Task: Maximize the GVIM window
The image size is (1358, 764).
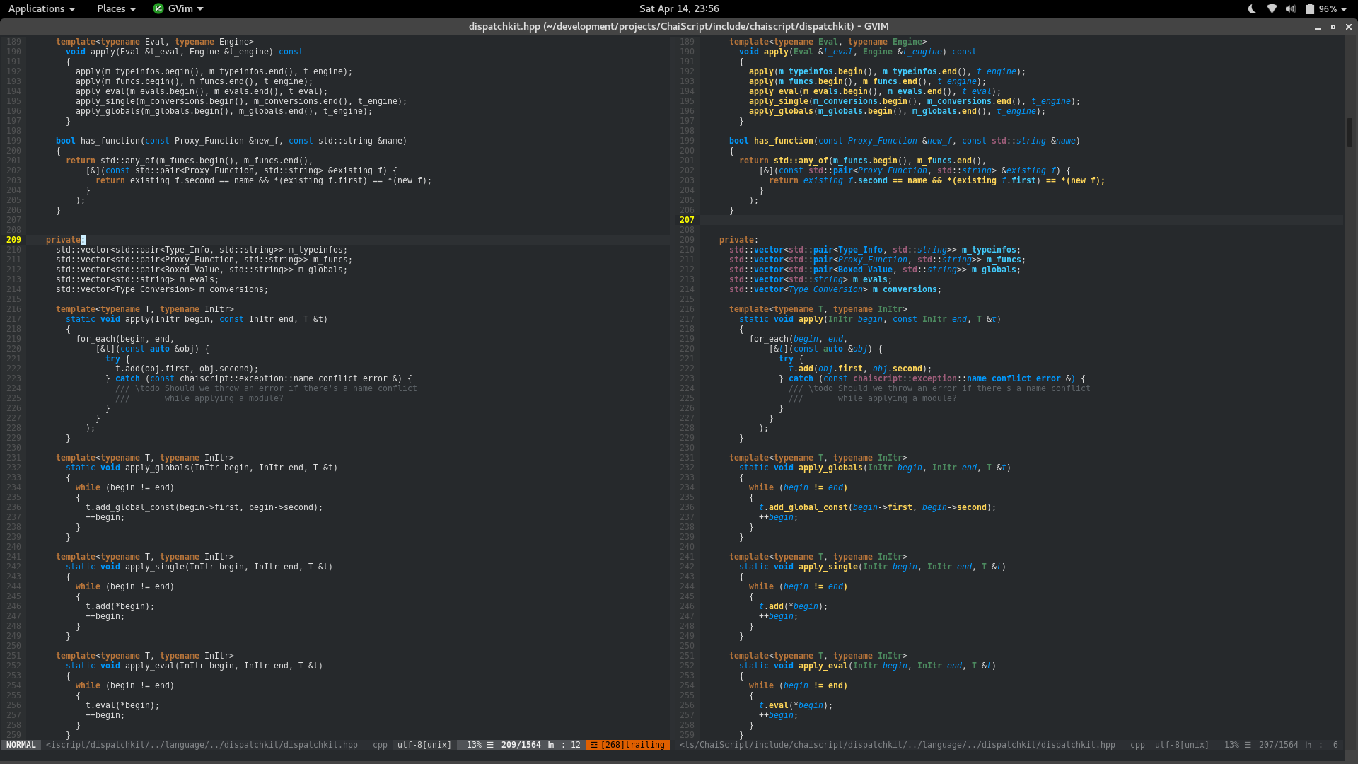Action: (x=1333, y=27)
